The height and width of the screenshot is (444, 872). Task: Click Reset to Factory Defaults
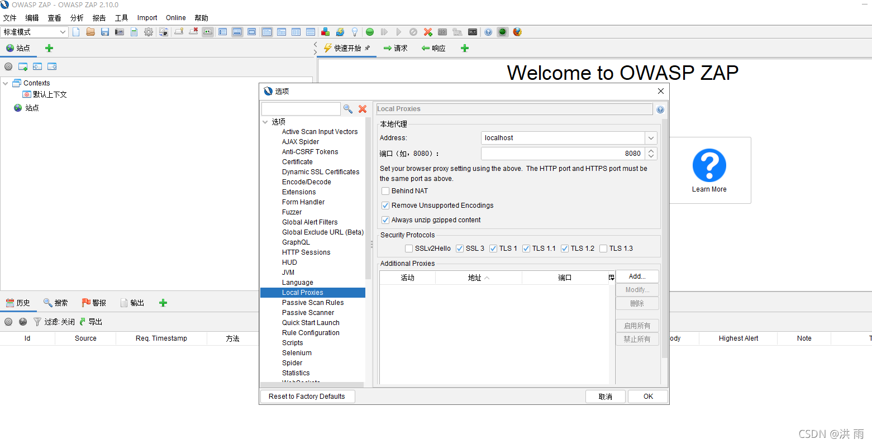[307, 397]
